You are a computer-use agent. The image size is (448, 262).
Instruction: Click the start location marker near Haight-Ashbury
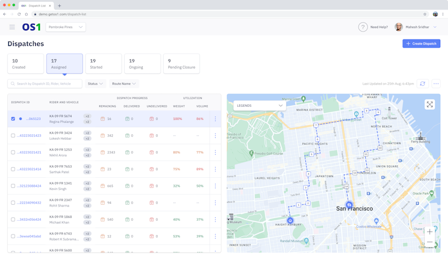pyautogui.click(x=290, y=220)
